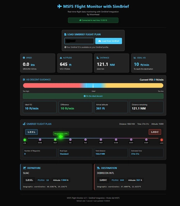The image size is (180, 206).
Task: Click the LHDC code in Destination card
Action: click(x=103, y=180)
